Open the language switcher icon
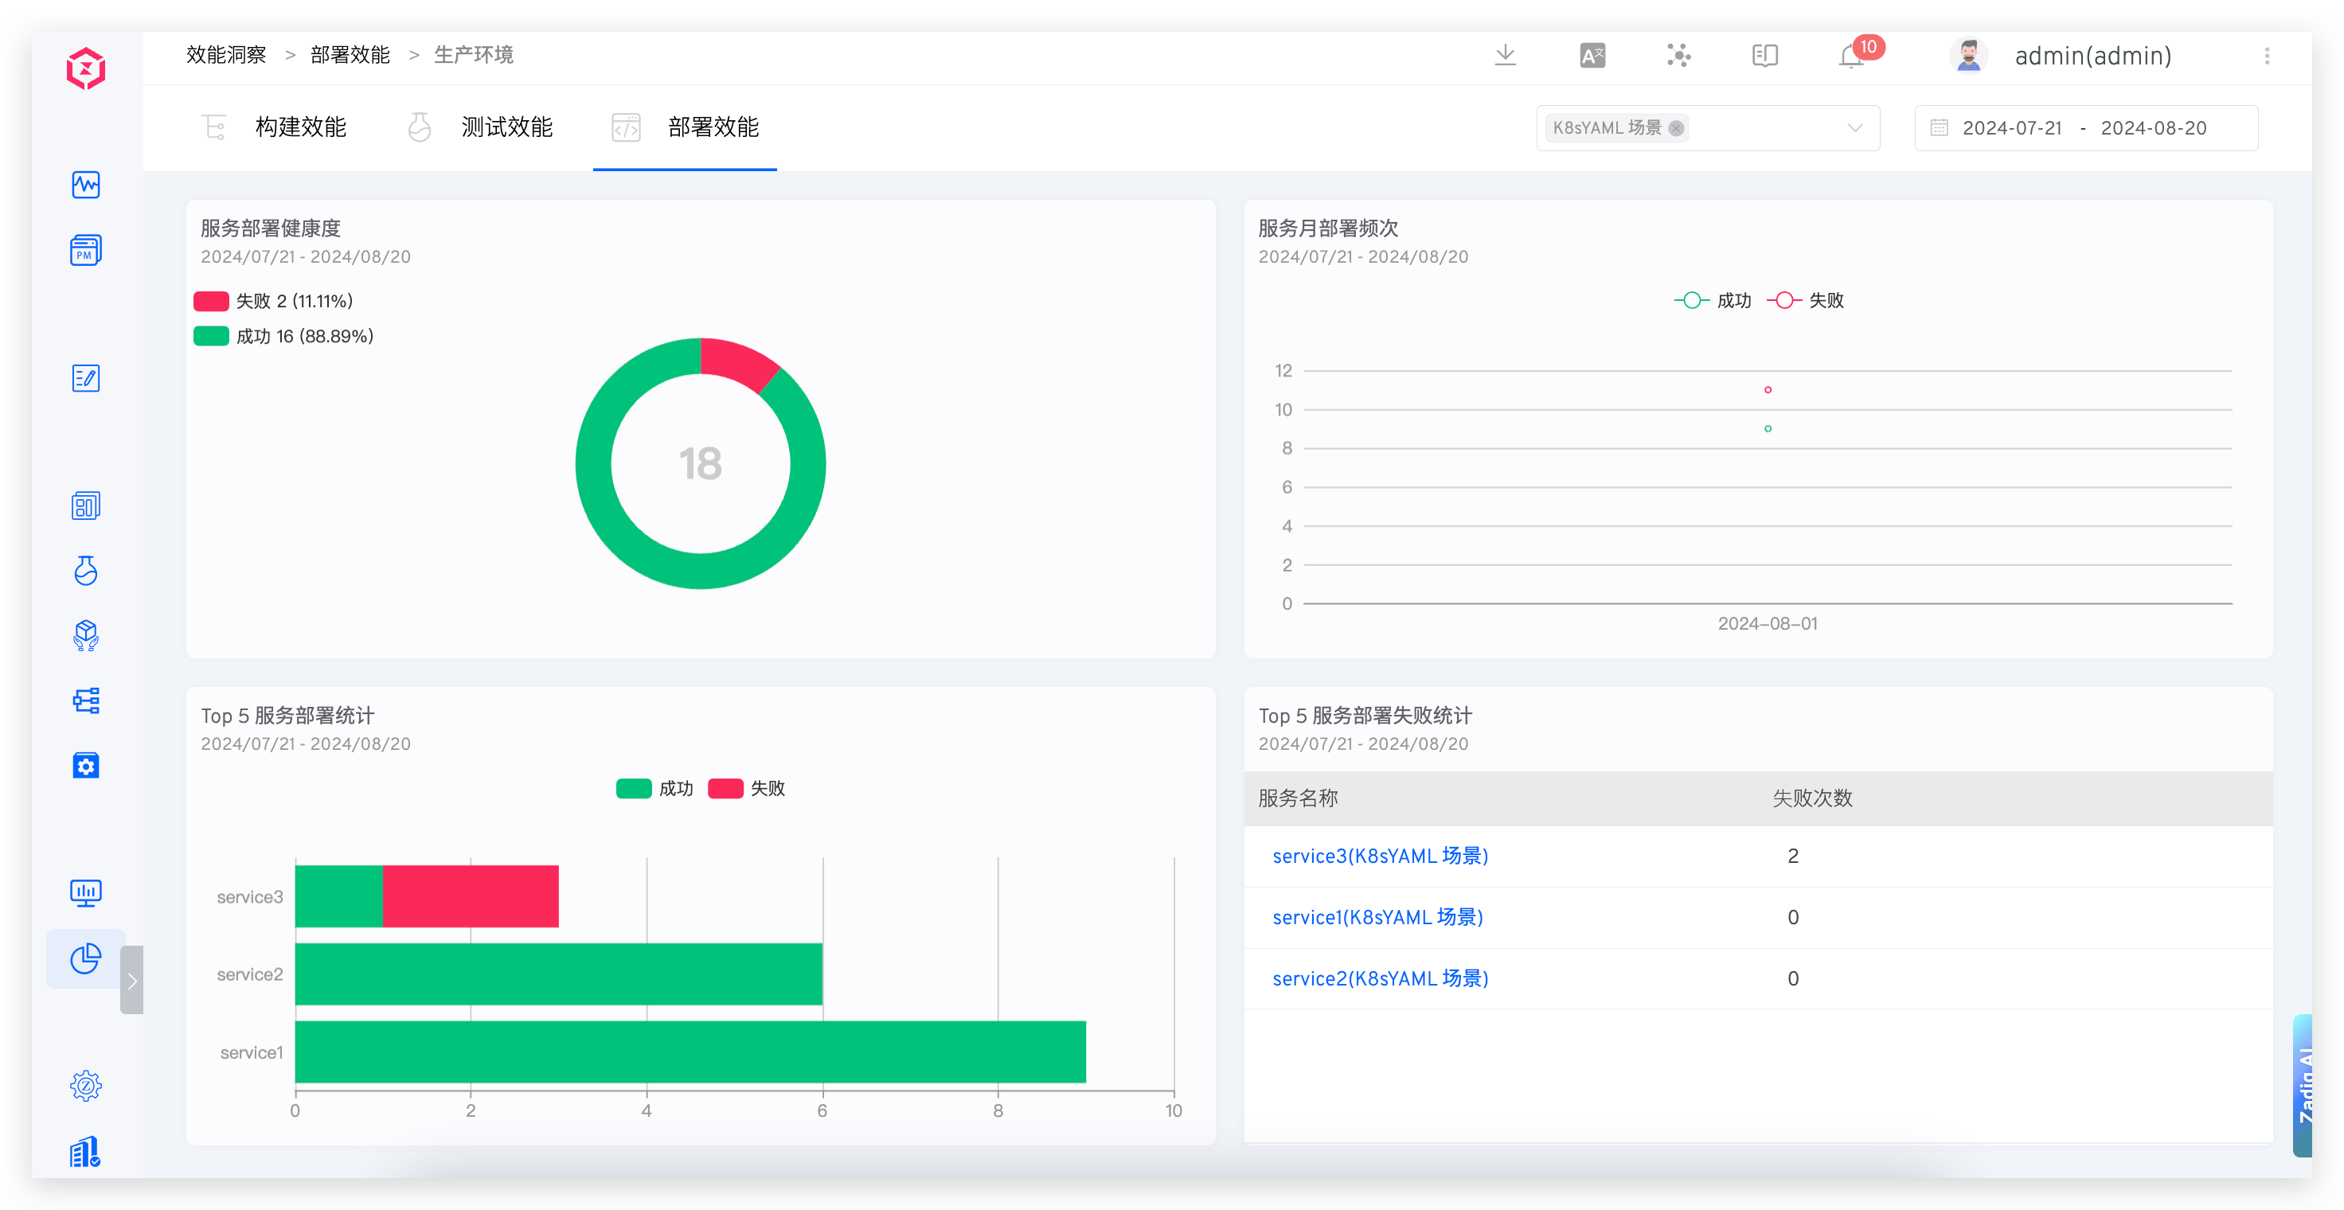The height and width of the screenshot is (1210, 2344). (1592, 56)
